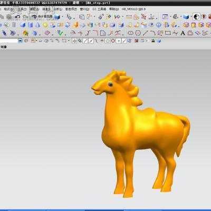Select the Rectangle curve tool
Screen dimensions: 211x211
[168, 33]
